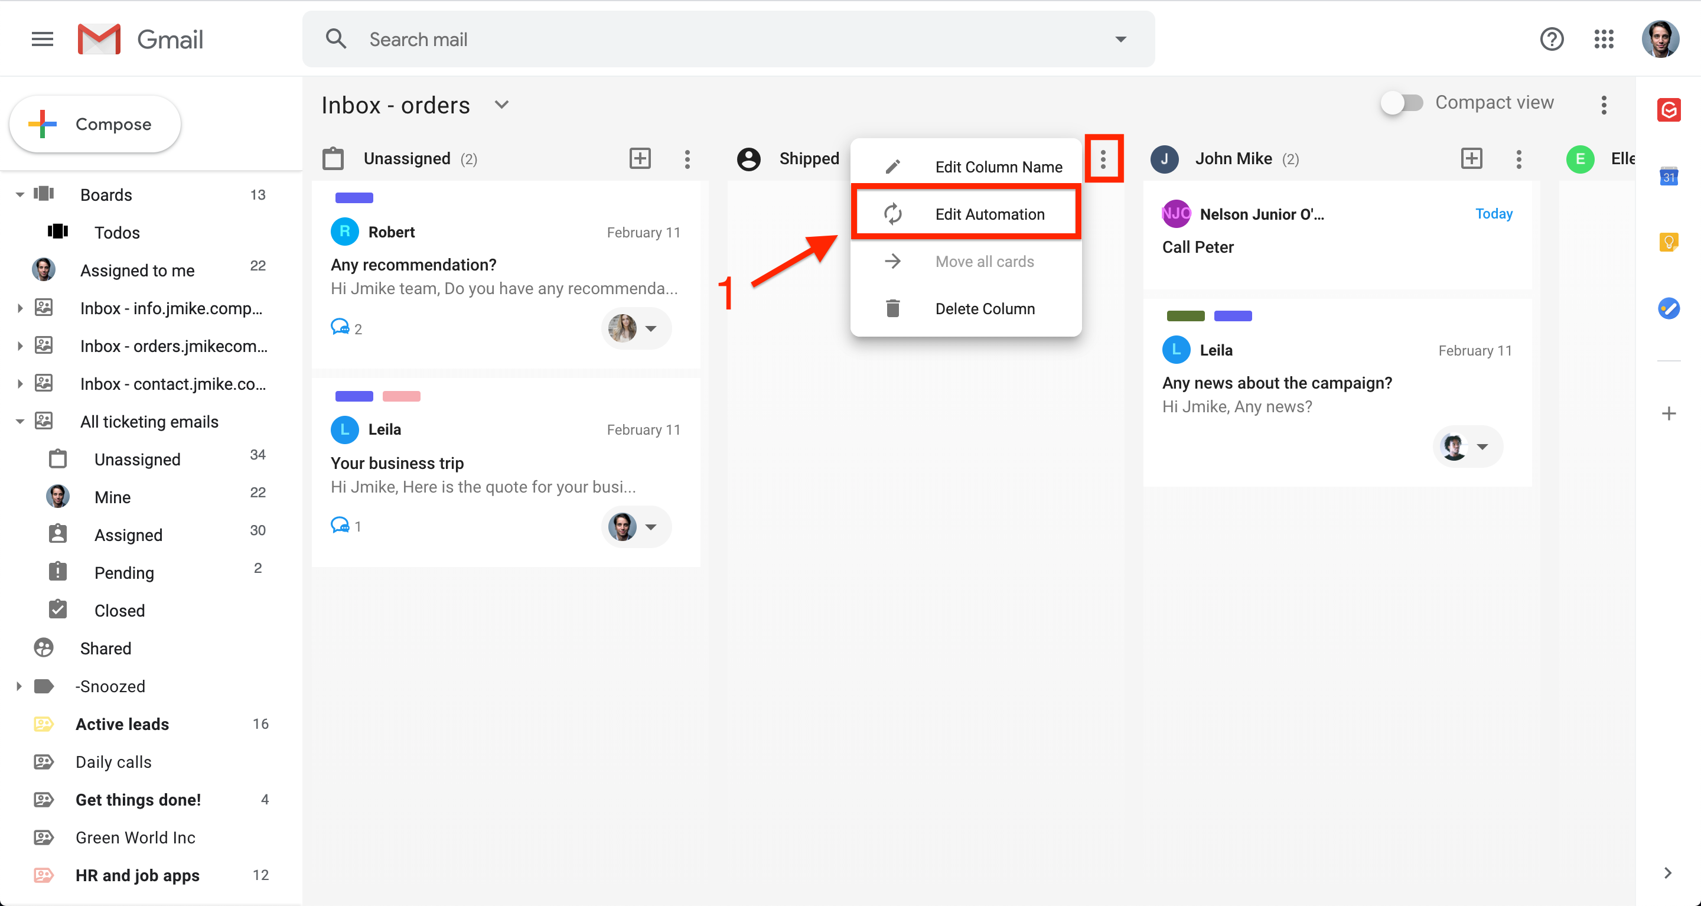Toggle the Compact view switch
The image size is (1701, 906).
pos(1402,103)
